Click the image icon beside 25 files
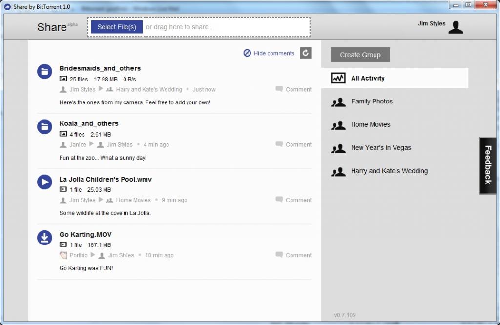The width and height of the screenshot is (500, 325). click(63, 79)
